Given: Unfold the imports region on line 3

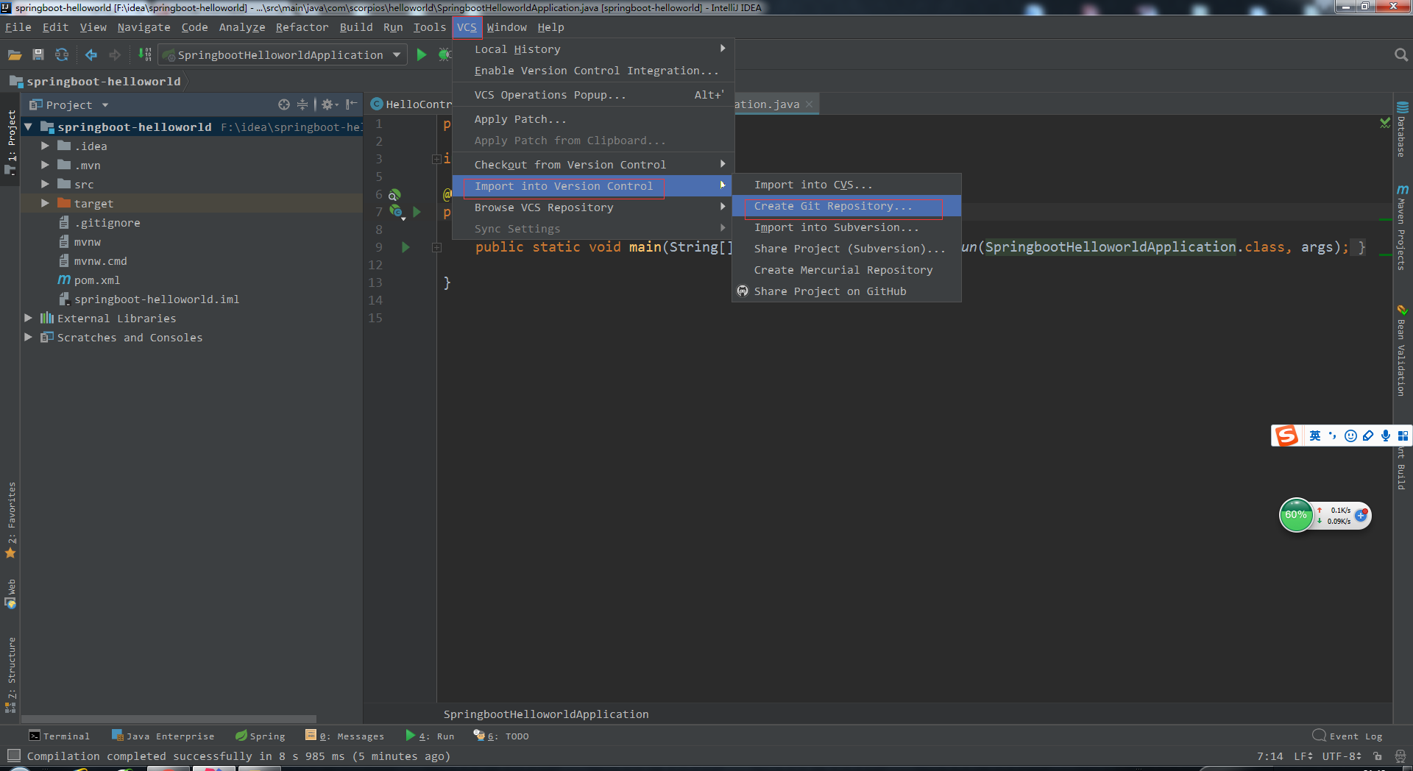Looking at the screenshot, I should 436,159.
